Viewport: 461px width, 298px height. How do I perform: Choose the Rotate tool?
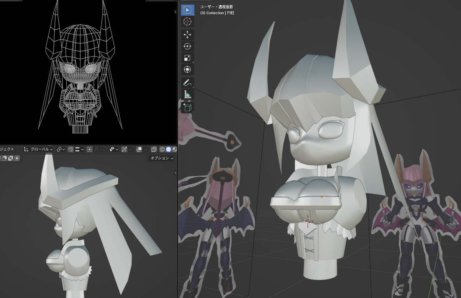(x=187, y=46)
